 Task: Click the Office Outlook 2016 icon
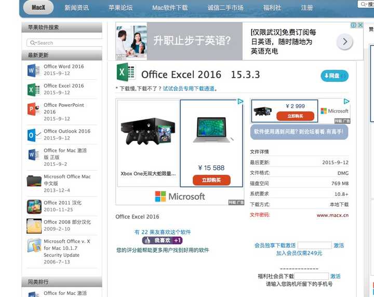(x=33, y=135)
